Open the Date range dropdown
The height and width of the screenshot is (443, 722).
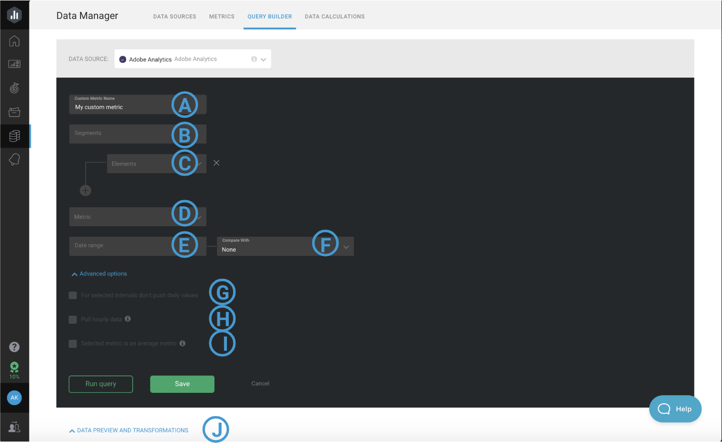[x=138, y=246]
